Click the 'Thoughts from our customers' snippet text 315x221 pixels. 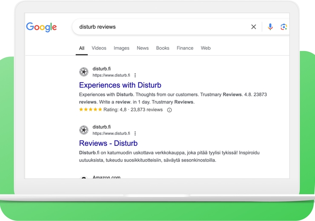[x=167, y=94]
